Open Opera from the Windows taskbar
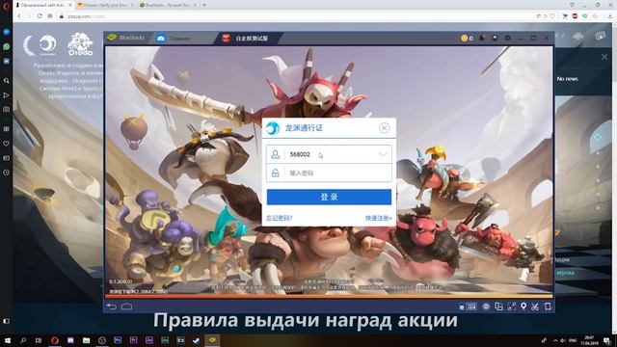The image size is (617, 347). tap(55, 340)
